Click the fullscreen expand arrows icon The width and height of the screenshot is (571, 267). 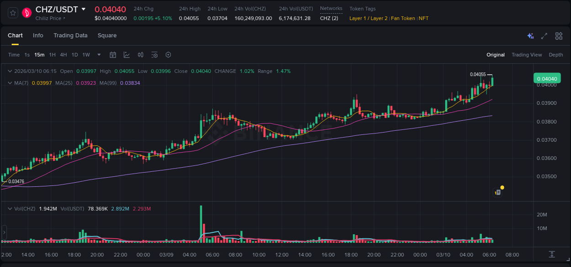click(x=545, y=36)
